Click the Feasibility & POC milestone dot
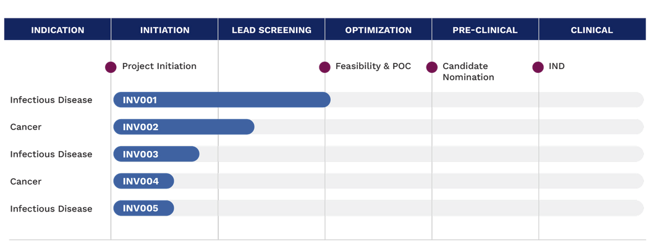652x246 pixels. pyautogui.click(x=324, y=67)
